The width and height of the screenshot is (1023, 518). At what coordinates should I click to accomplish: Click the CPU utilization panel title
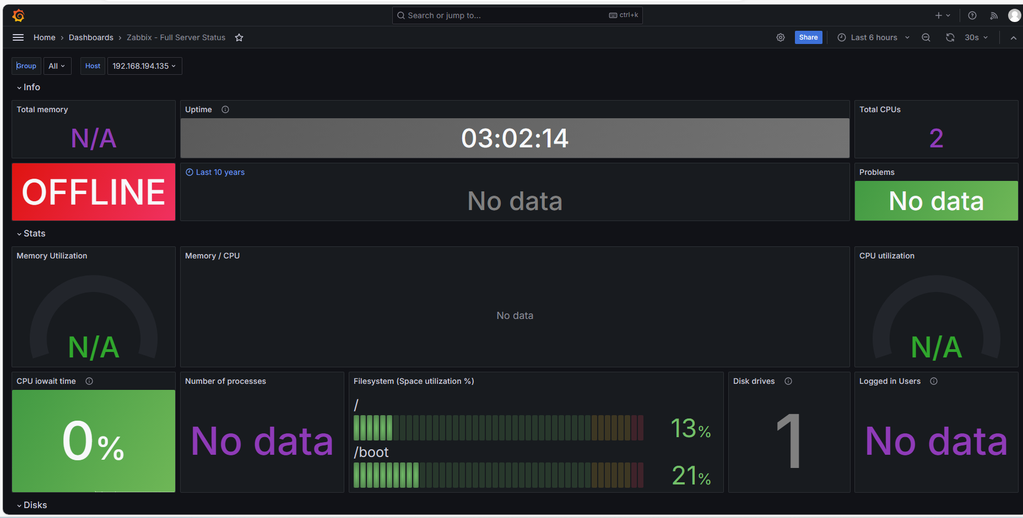pos(886,256)
